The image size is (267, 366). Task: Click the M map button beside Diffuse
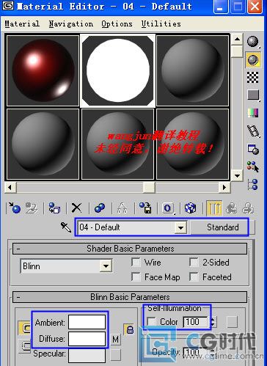[116, 339]
